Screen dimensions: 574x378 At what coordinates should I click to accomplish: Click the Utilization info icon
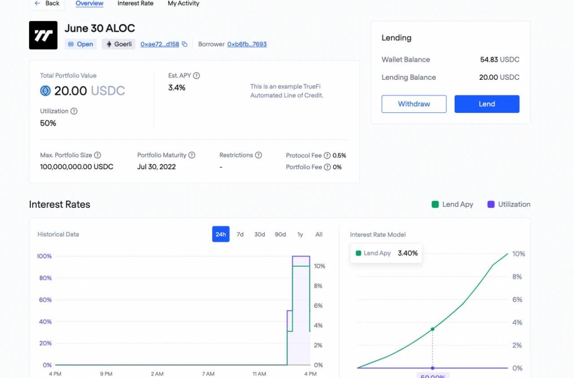click(x=74, y=111)
